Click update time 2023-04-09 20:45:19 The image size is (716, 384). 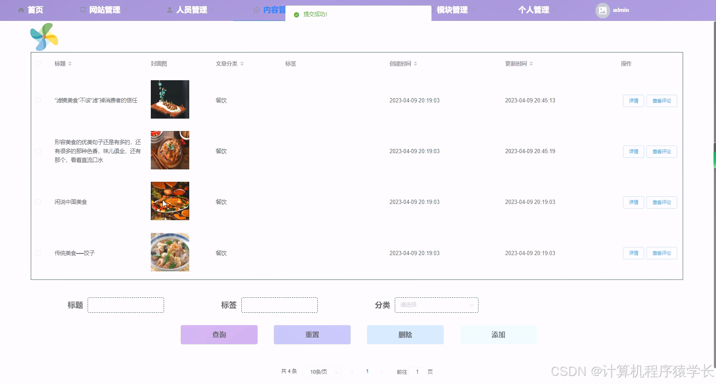point(530,151)
